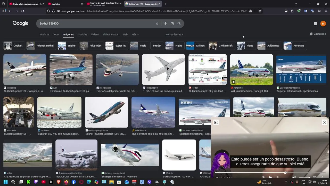Image resolution: width=330 pixels, height=186 pixels.
Task: Open the Reddit suppliers diagram thumbnail
Action: [208, 69]
